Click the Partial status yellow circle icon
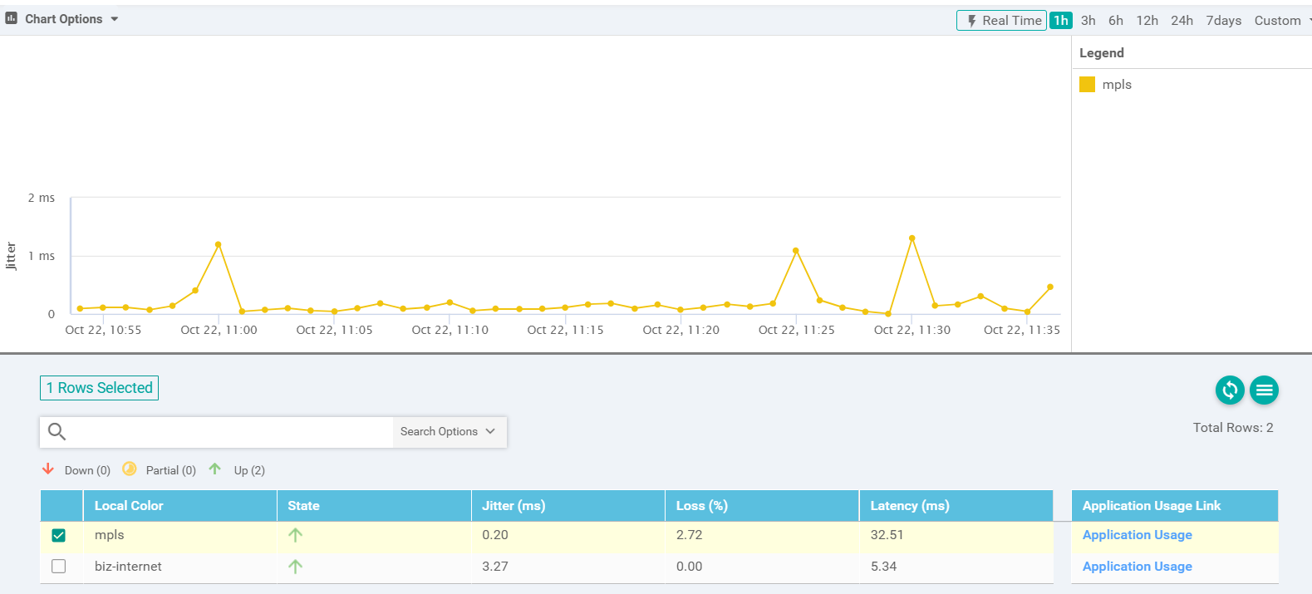This screenshot has width=1312, height=594. point(130,469)
